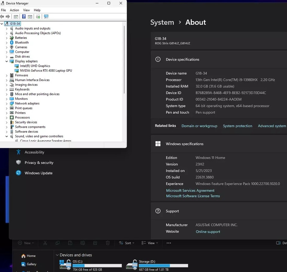
Task: Click Show/Hide console tree toolbar icon
Action: [16, 16]
